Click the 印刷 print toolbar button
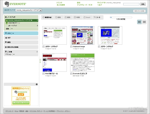This screenshot has width=150, height=114. click(77, 17)
